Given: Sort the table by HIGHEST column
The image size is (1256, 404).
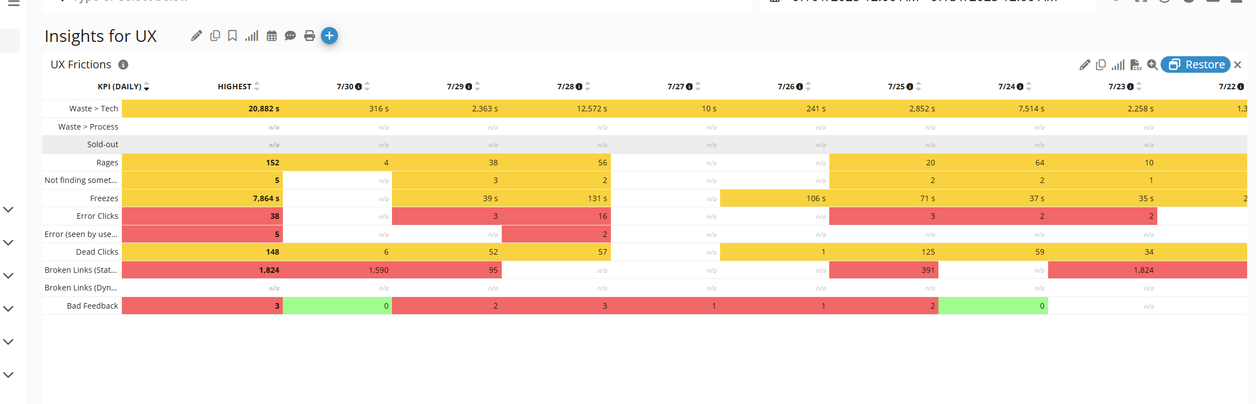Looking at the screenshot, I should pos(257,87).
